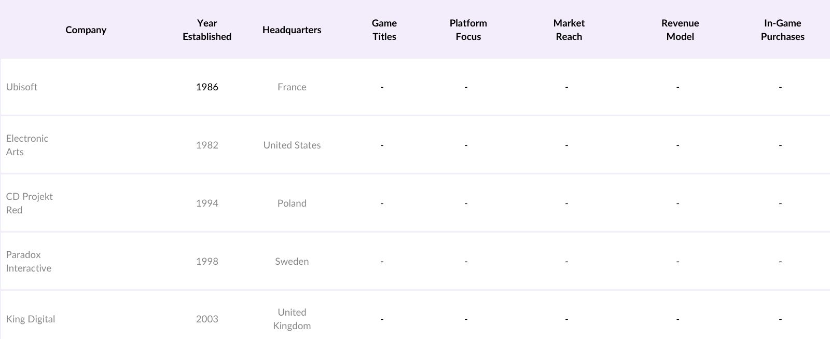The image size is (830, 339).
Task: Select the Paradox Interactive cell
Action: pyautogui.click(x=29, y=261)
